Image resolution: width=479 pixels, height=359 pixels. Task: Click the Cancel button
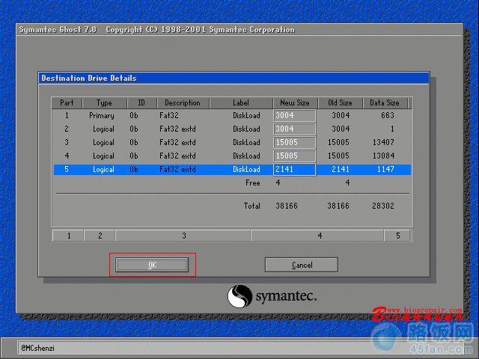302,265
